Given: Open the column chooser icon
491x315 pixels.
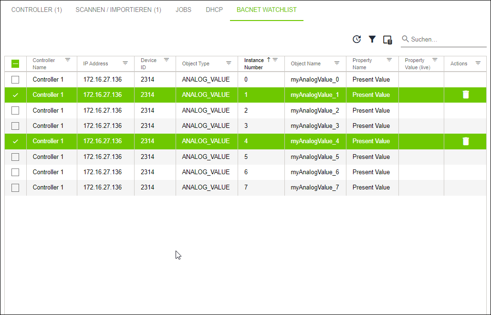Looking at the screenshot, I should (387, 40).
